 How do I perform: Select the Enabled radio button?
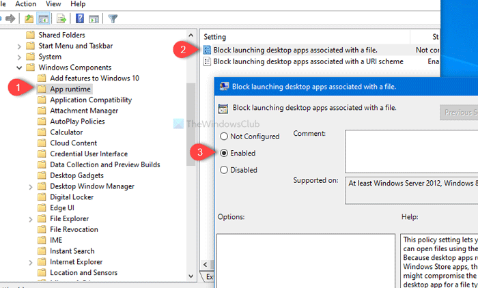224,153
